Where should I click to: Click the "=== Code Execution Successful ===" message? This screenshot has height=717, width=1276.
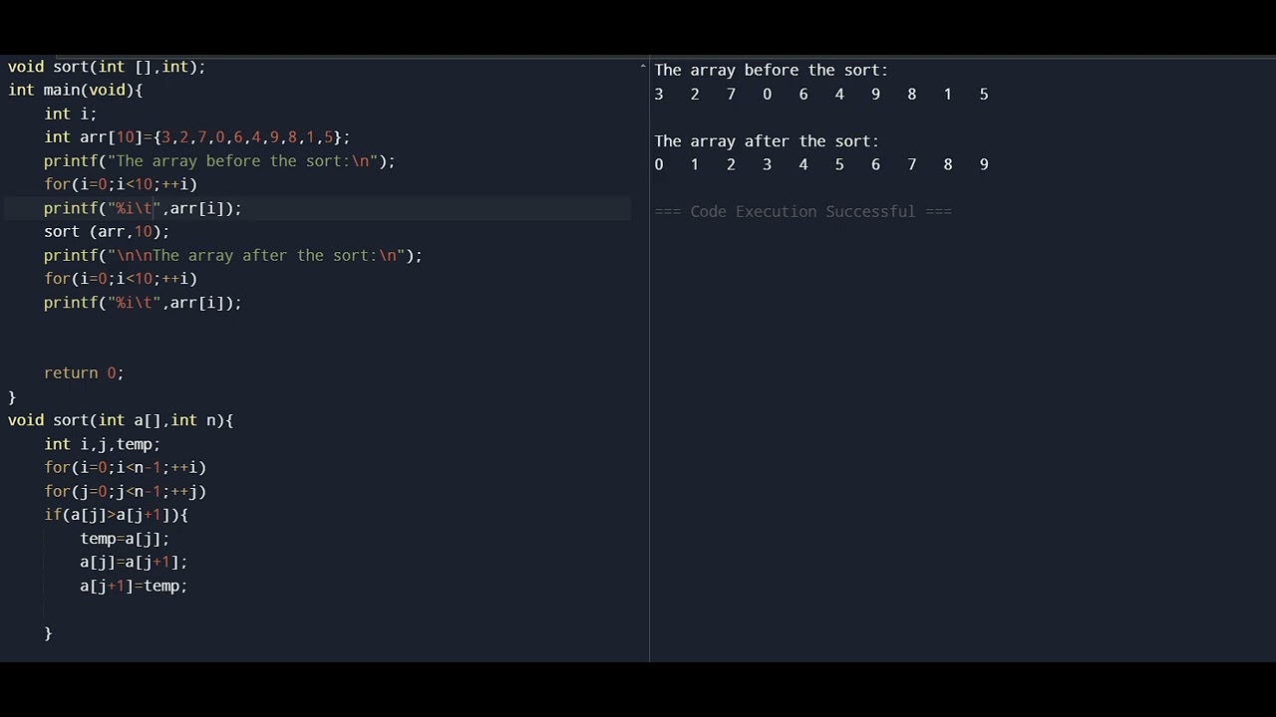tap(803, 211)
